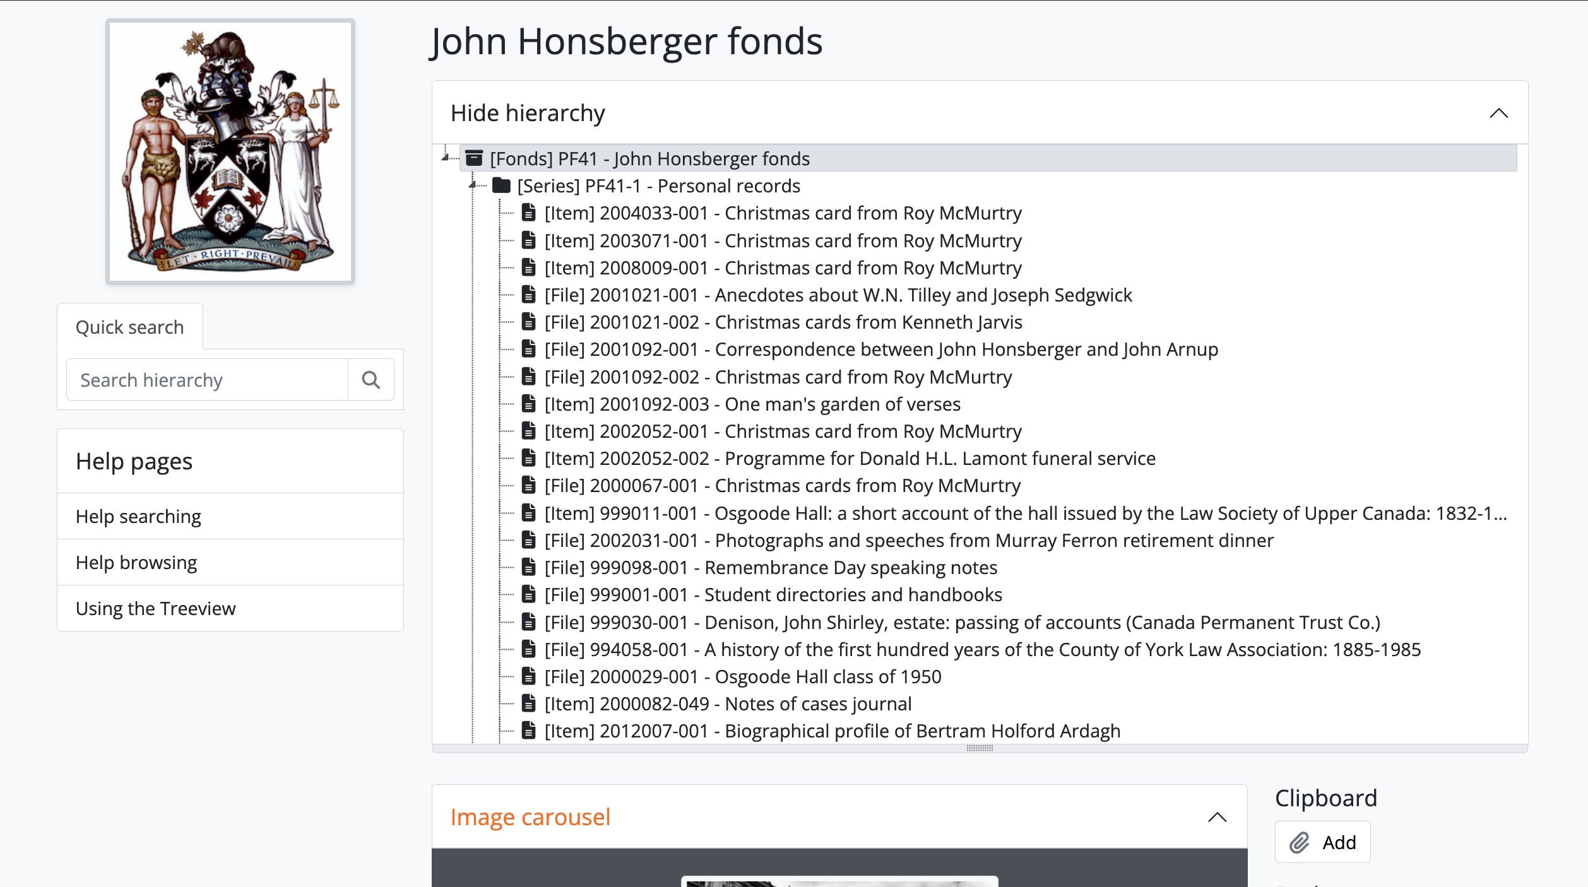Open the Help browsing page

pos(136,563)
